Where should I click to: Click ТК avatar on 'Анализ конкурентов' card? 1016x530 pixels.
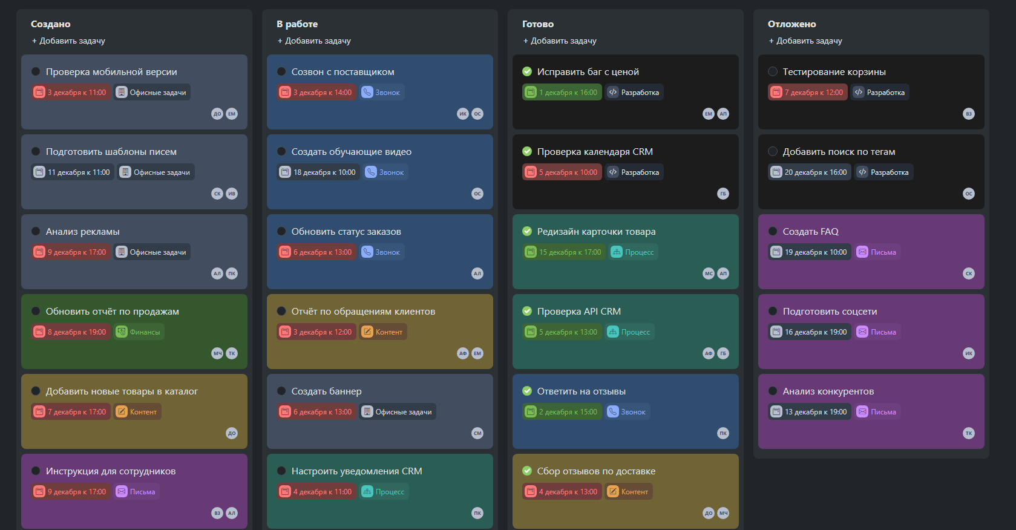(969, 433)
